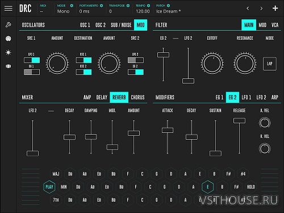284x213 pixels.
Task: Open the keyboard icon in sidebar
Action: tap(8, 66)
